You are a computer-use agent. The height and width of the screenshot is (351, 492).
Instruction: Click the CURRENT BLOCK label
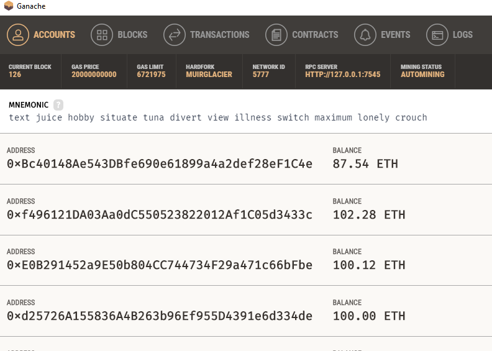pos(30,67)
